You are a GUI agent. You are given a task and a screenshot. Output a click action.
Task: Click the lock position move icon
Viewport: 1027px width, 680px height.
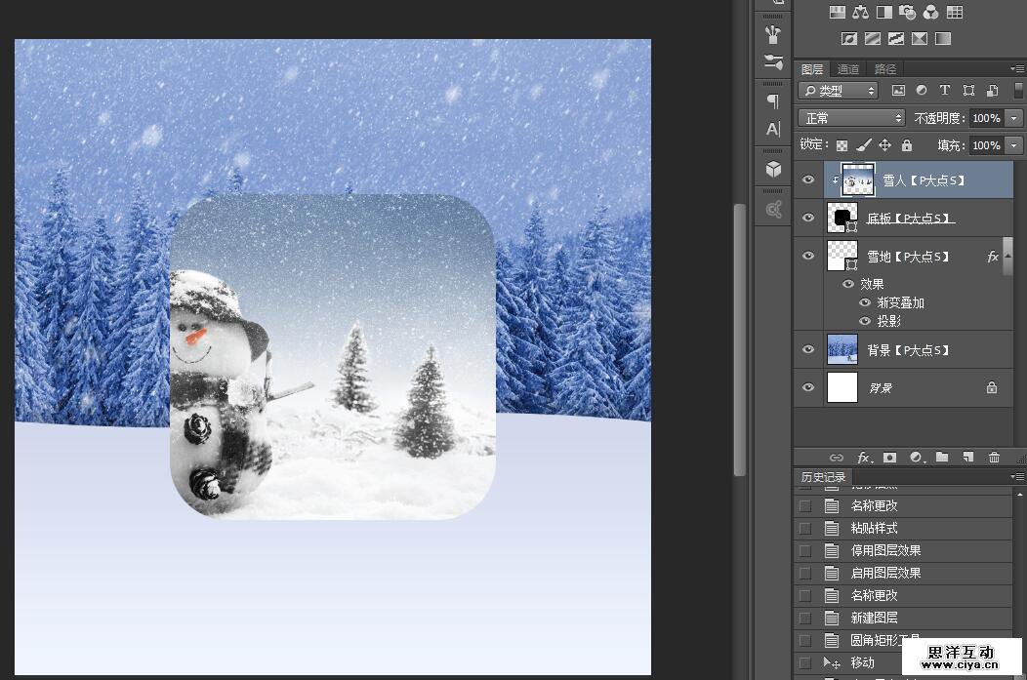coord(884,145)
